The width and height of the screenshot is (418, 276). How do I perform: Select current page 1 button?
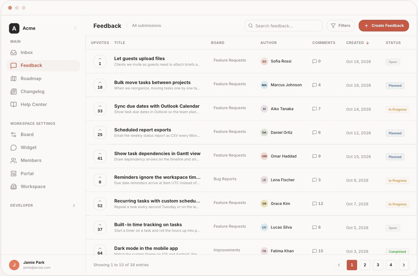click(352, 265)
